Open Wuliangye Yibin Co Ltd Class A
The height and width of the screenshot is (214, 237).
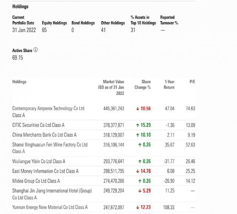click(39, 161)
